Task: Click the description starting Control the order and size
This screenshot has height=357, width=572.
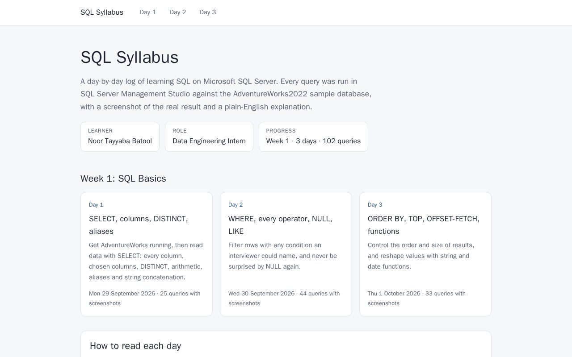Action: (421, 256)
